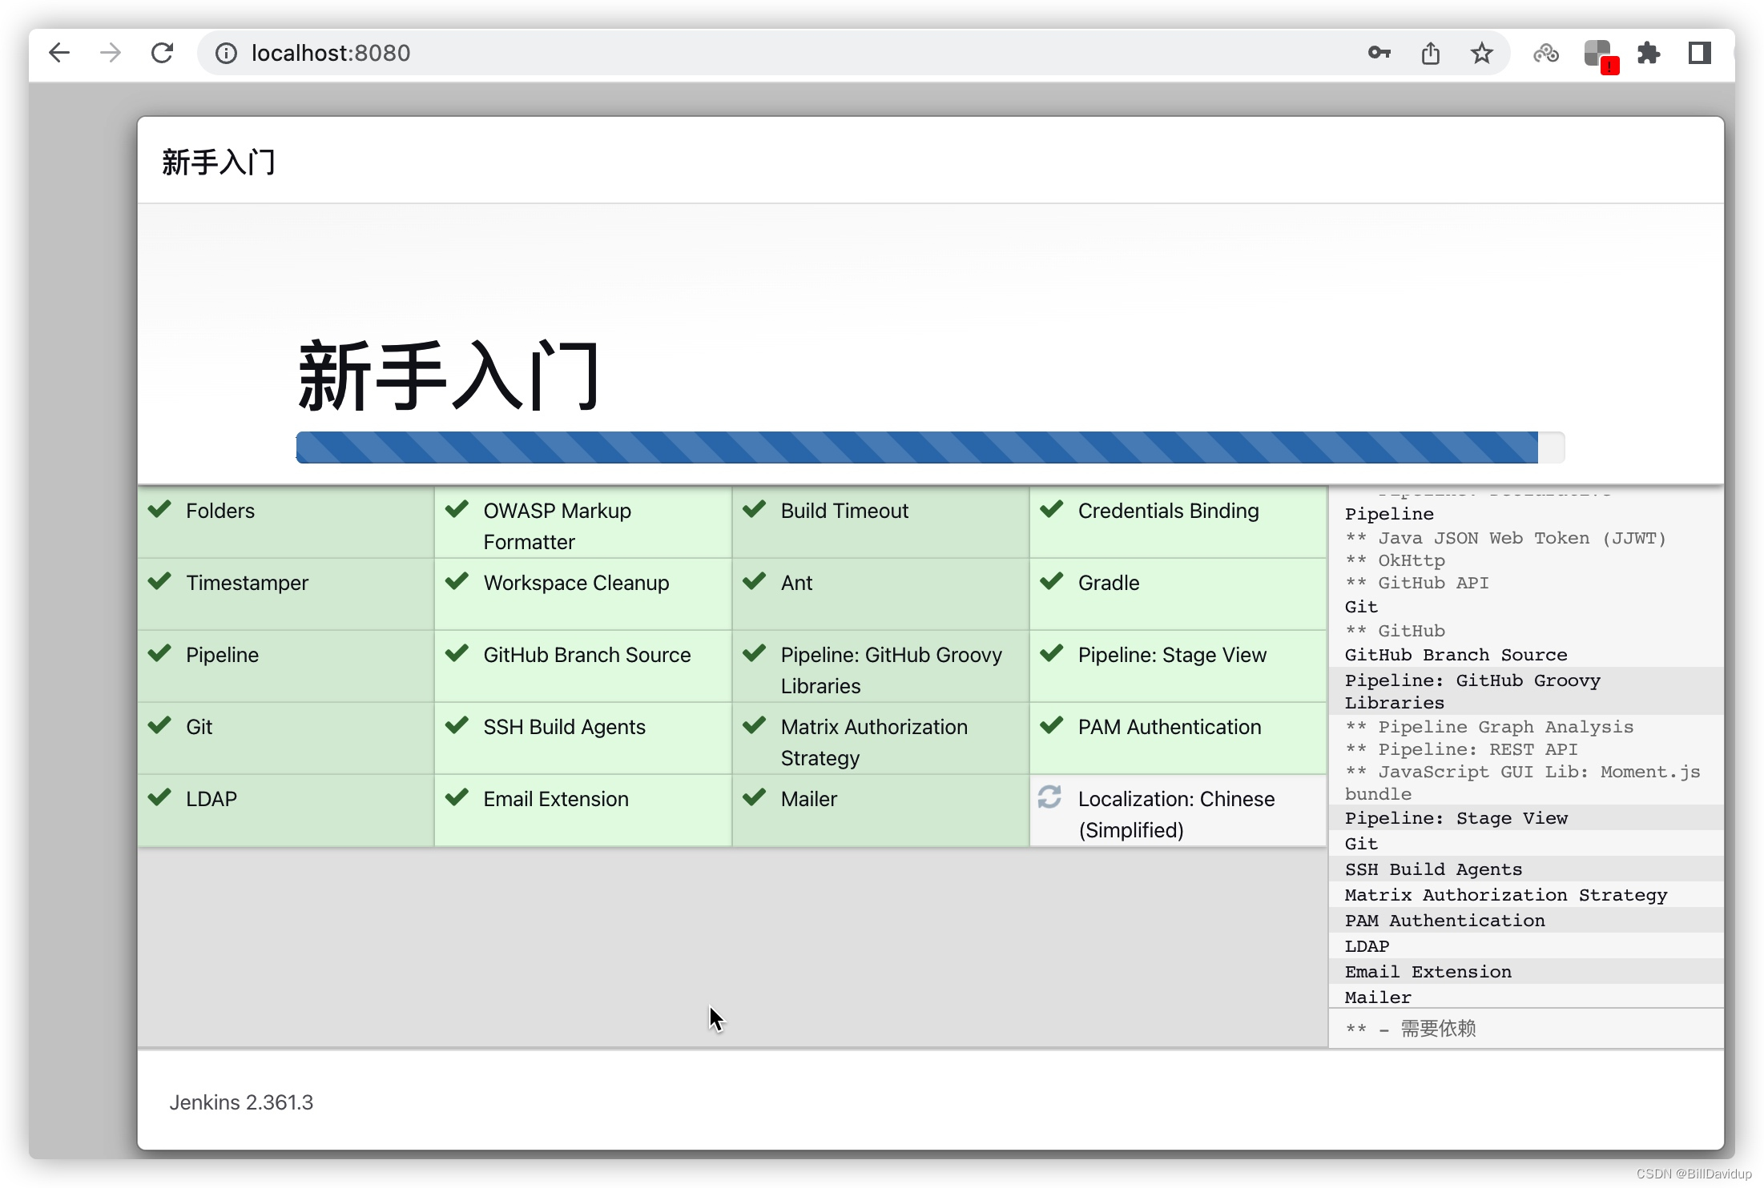Image resolution: width=1764 pixels, height=1188 pixels.
Task: Click 'JavaScript GUI Lib: Moment.js bundle' log line
Action: coord(1522,783)
